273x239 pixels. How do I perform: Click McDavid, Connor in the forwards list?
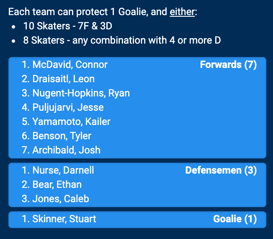click(70, 65)
